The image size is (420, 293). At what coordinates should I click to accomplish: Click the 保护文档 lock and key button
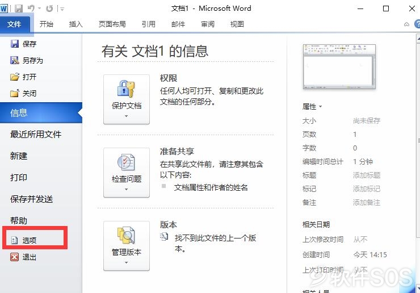point(127,99)
